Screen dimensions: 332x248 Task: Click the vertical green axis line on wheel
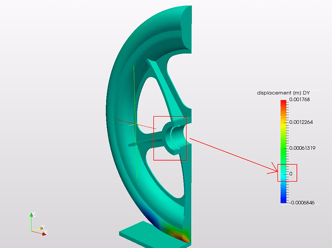[135, 122]
